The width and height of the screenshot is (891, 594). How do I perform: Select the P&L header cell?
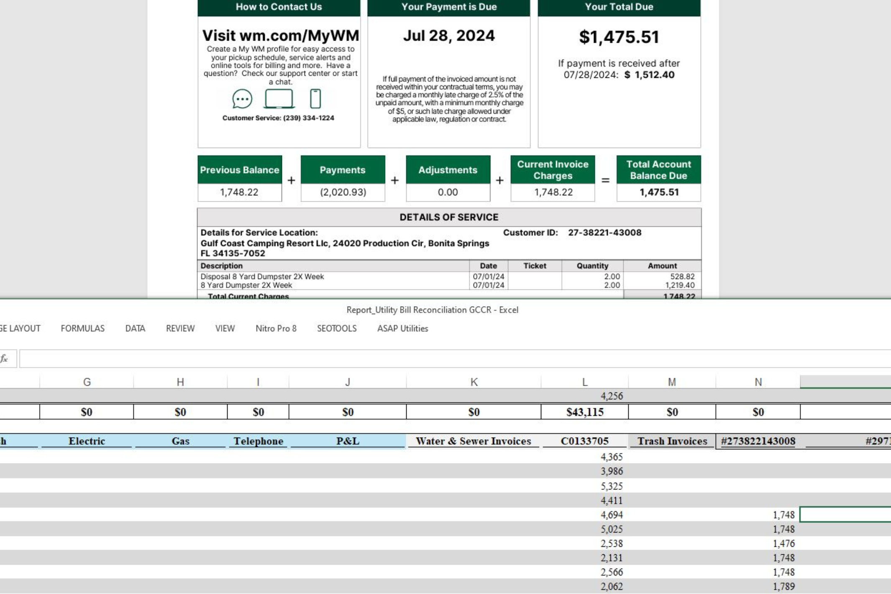348,441
